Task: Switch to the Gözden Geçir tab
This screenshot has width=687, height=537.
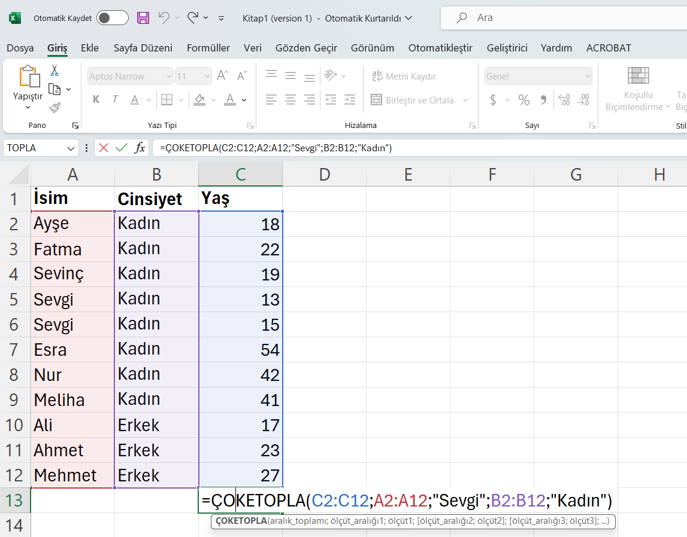Action: pyautogui.click(x=306, y=48)
